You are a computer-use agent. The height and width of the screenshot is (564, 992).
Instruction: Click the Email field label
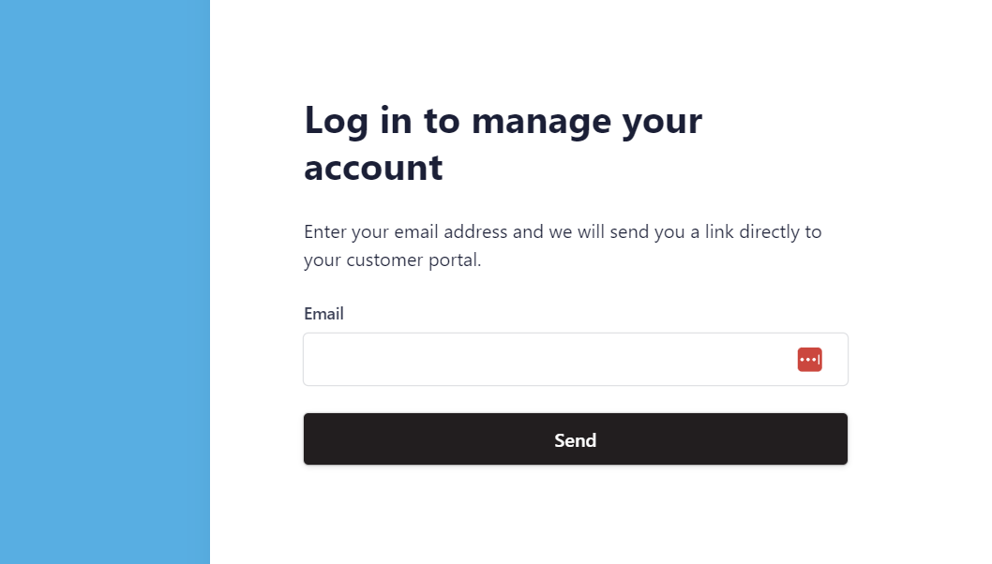click(323, 314)
